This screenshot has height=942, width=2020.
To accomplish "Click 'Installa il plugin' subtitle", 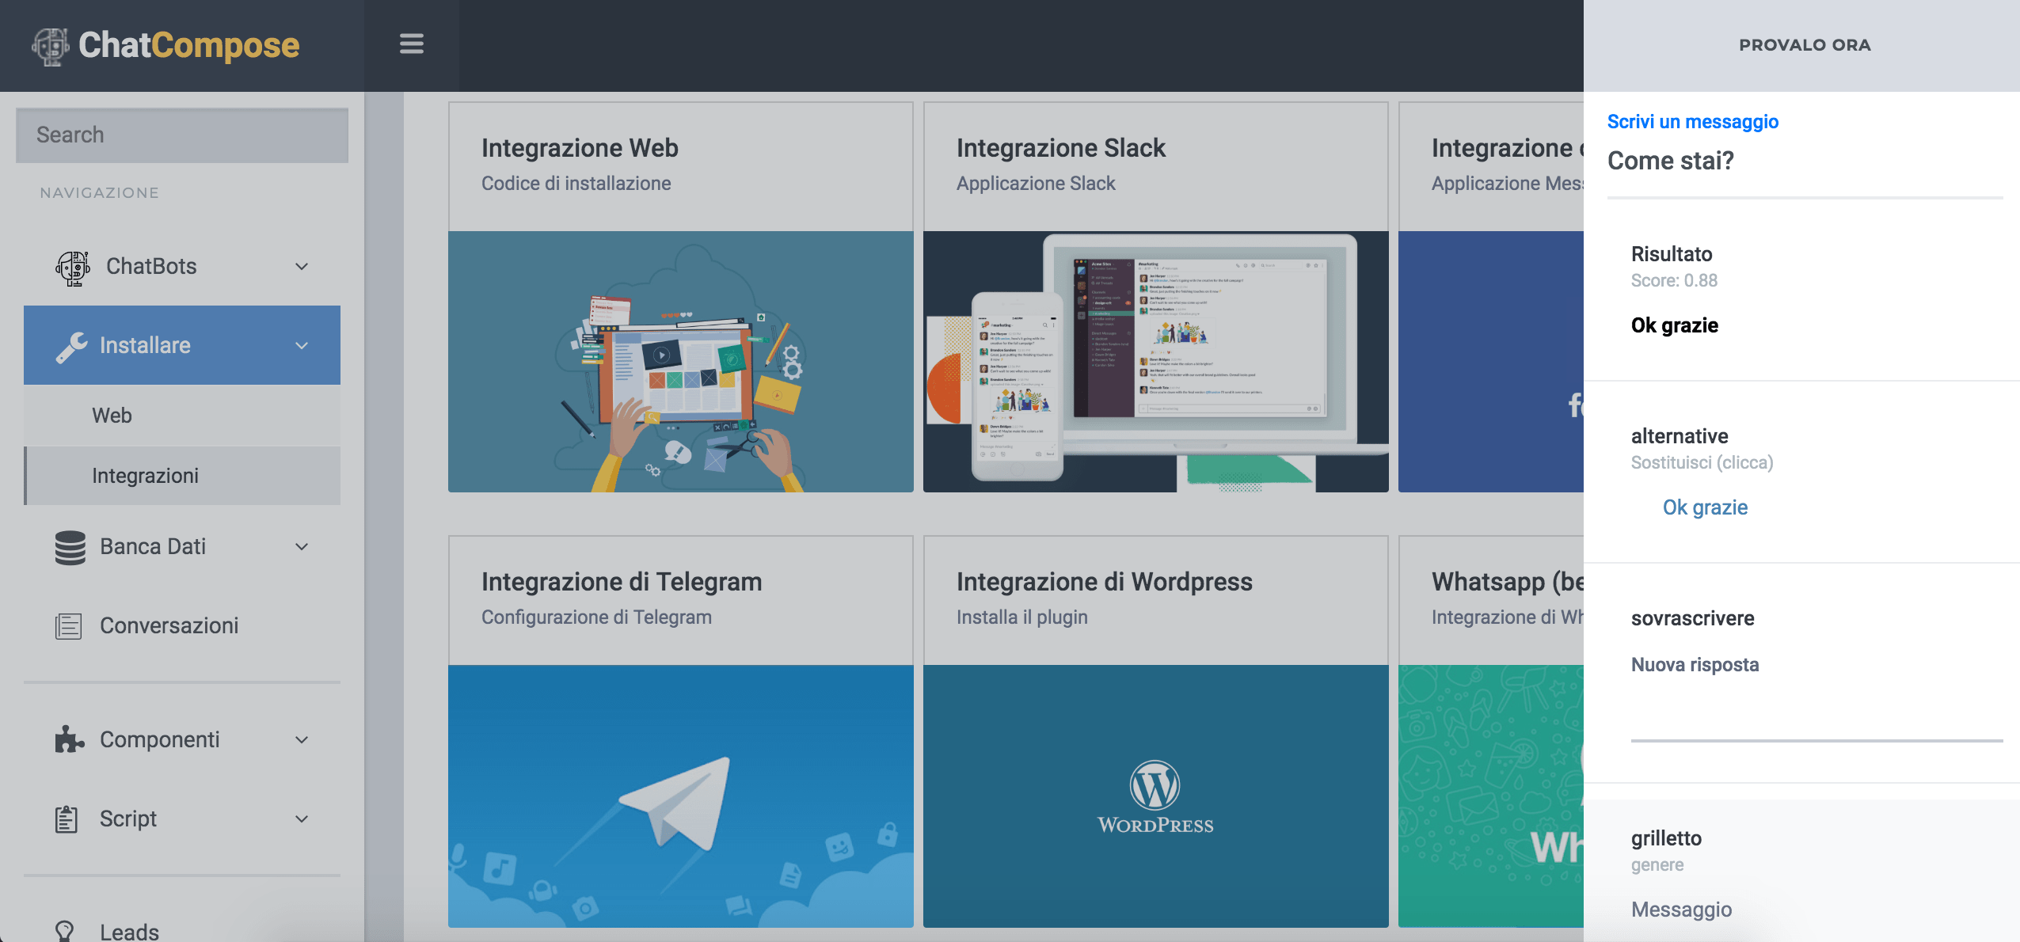I will point(1021,617).
